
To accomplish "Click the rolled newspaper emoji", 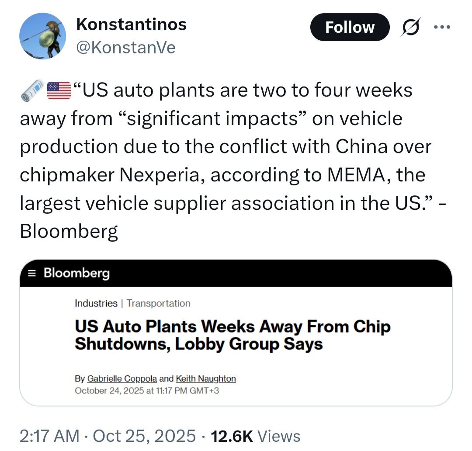I will [33, 89].
